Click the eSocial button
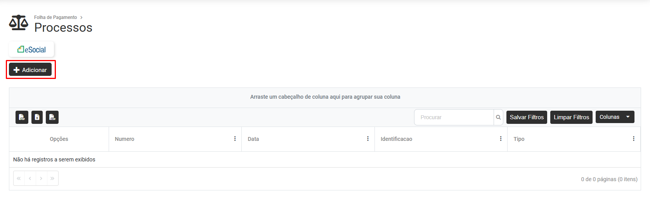Screen dimensions: 650x197 point(31,50)
